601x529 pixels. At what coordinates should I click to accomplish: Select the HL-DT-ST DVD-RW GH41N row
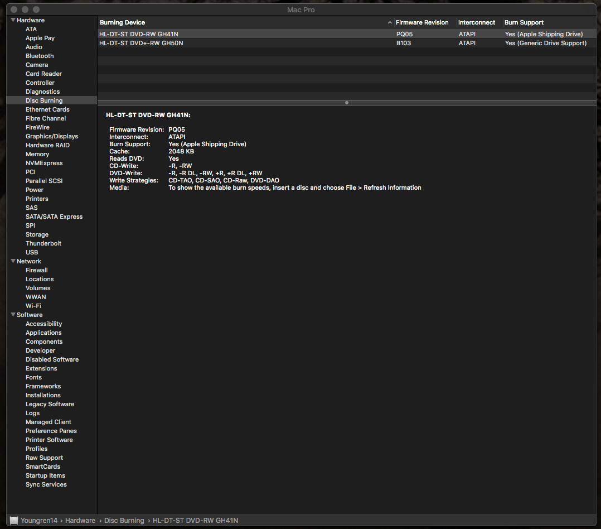click(347, 34)
